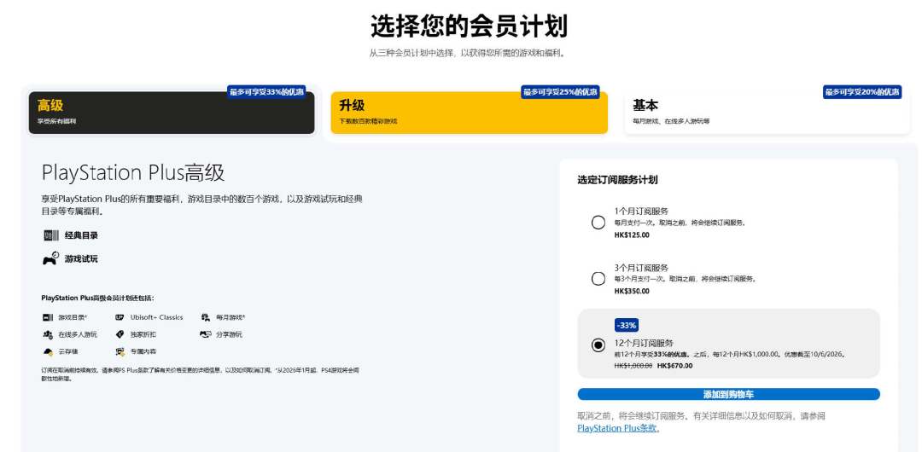Click the 游戏试玩 game trial controller icon

point(50,258)
